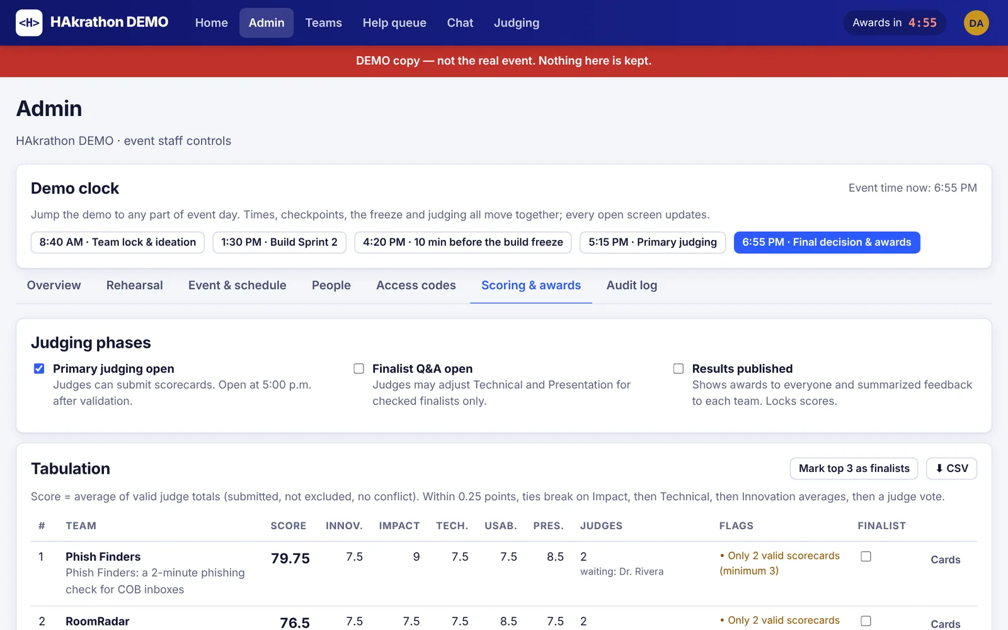Jump clock to 1:30 PM Build Sprint 2
This screenshot has width=1008, height=630.
click(279, 243)
